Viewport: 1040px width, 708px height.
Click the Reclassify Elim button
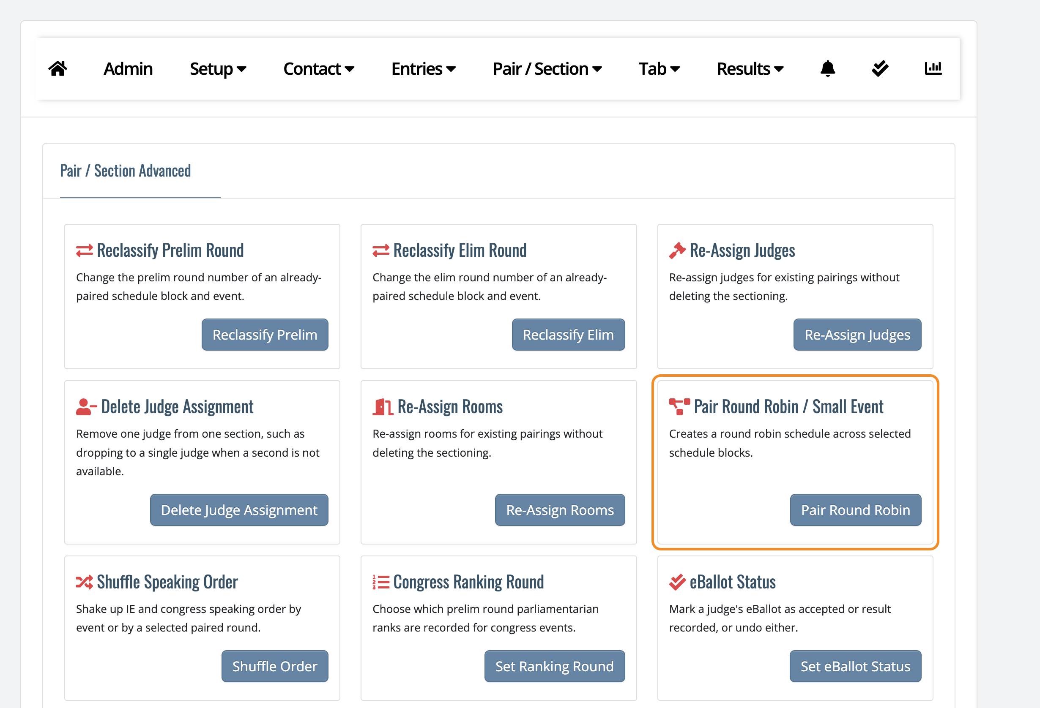pos(568,335)
